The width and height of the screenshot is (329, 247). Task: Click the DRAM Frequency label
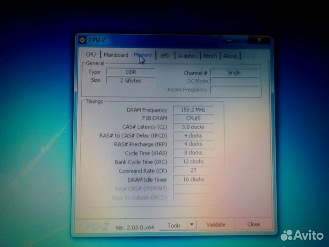147,110
